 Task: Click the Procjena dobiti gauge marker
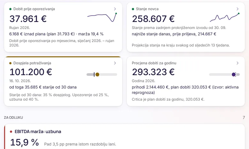(x=234, y=74)
